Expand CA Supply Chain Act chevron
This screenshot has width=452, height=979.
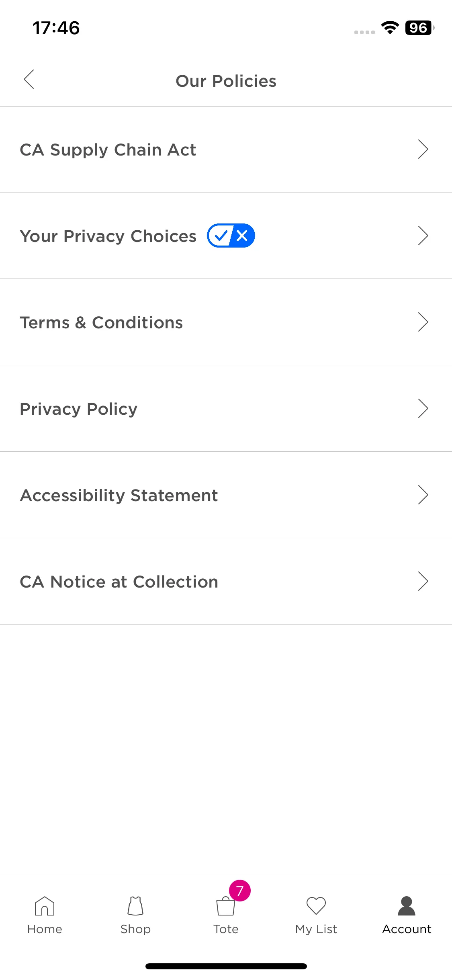[x=423, y=150]
